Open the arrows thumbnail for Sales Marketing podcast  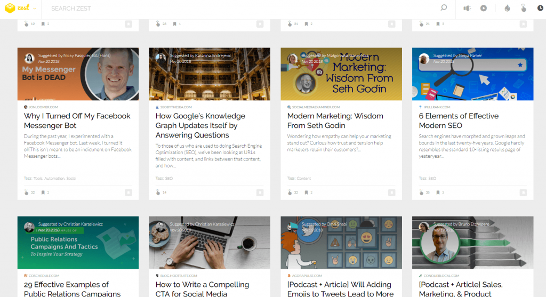click(472, 242)
